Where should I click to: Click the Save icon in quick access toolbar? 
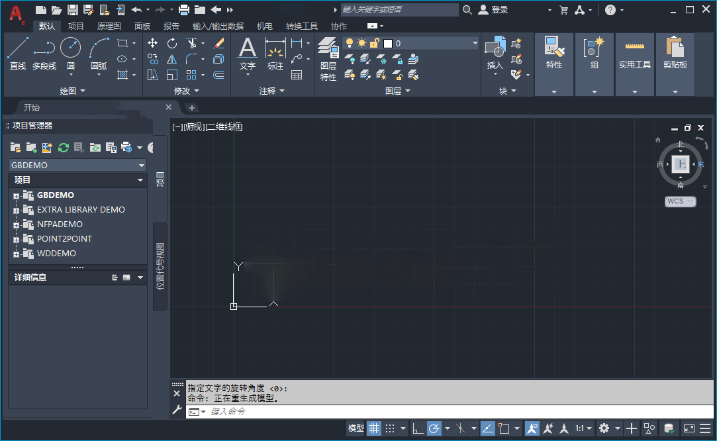(x=72, y=10)
